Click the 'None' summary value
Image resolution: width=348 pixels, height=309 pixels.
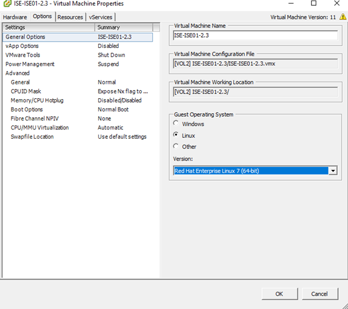click(x=104, y=118)
